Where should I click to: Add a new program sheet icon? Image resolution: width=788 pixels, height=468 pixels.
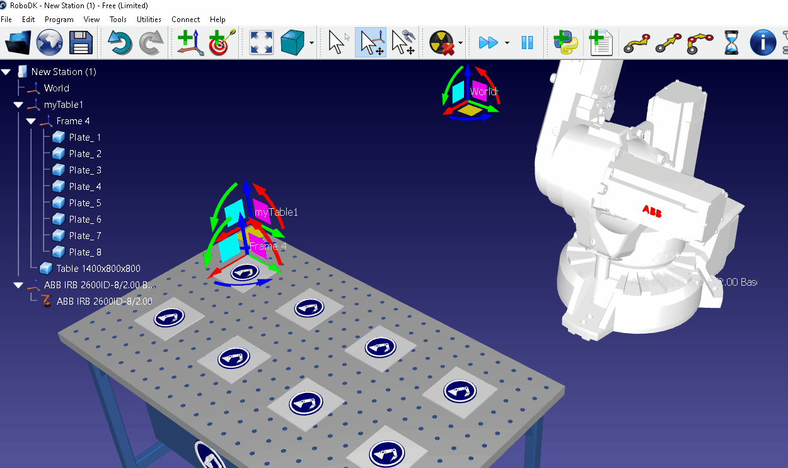point(601,43)
